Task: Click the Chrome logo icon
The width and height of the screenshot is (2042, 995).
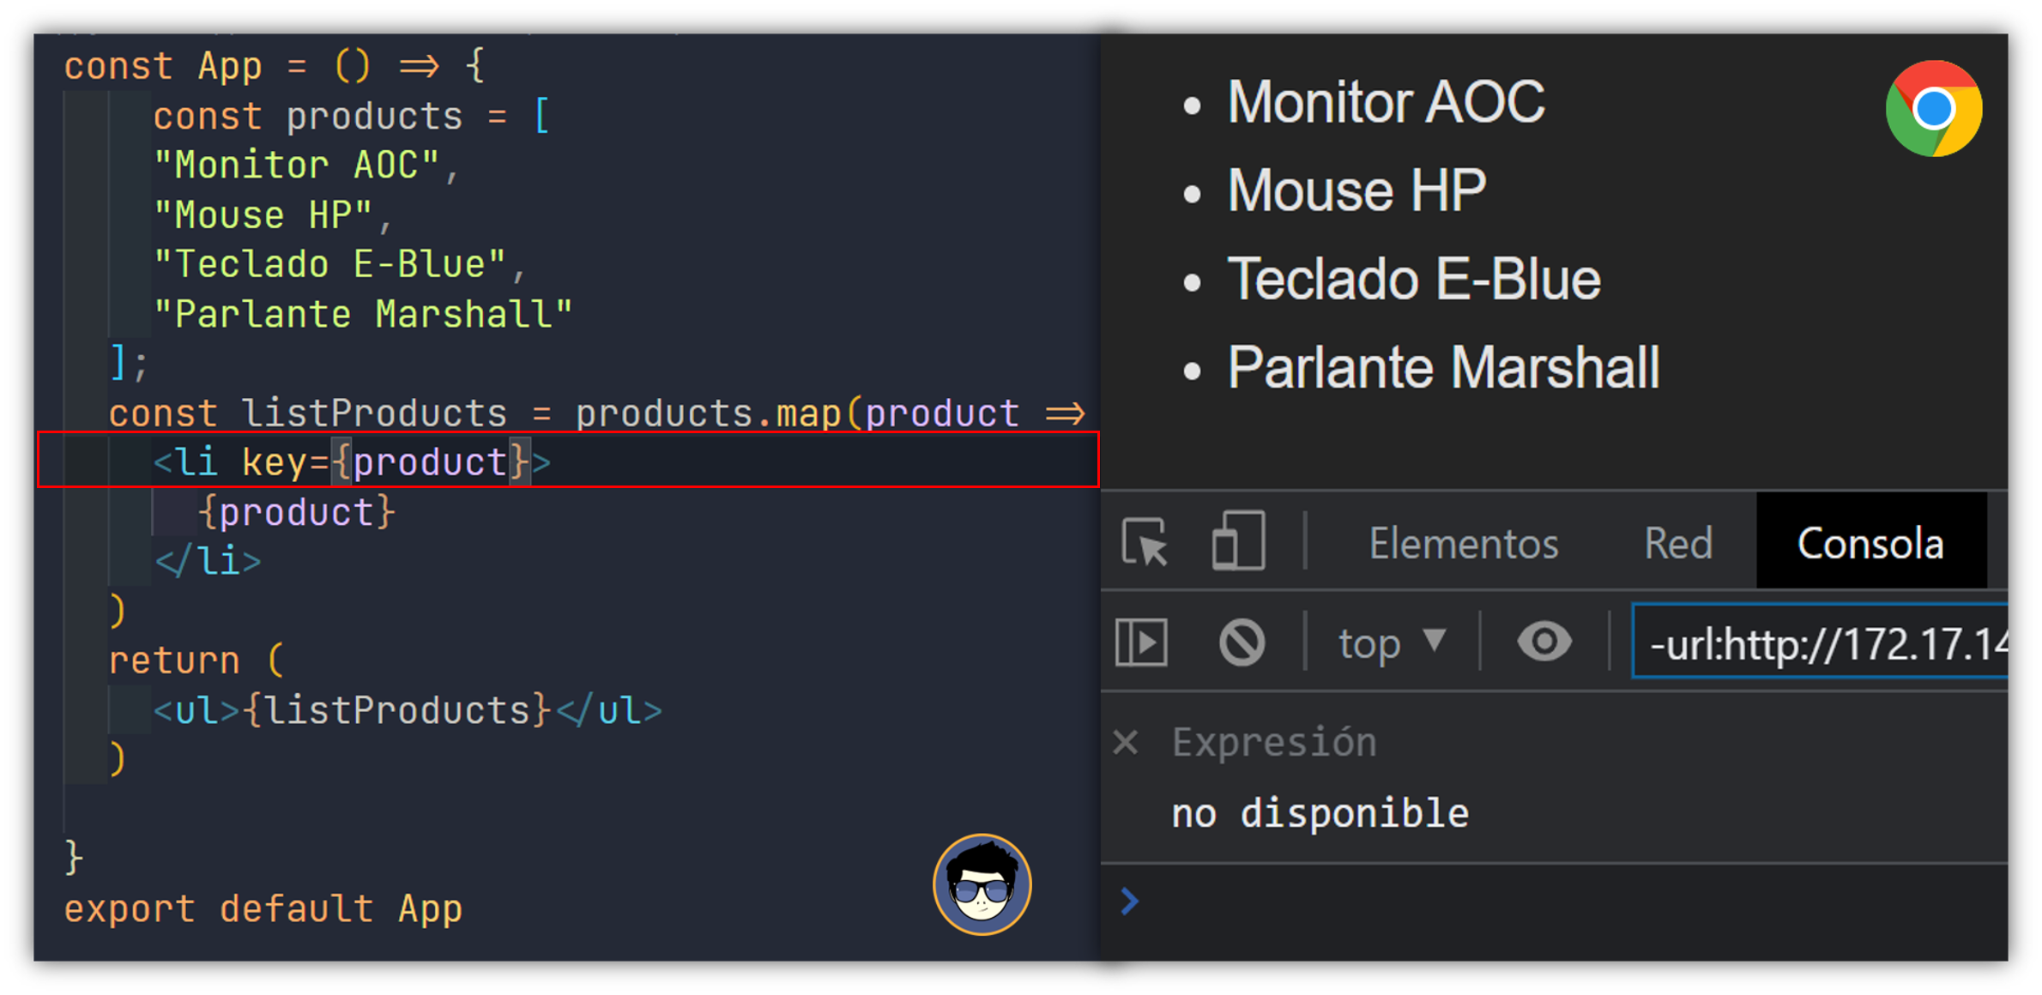Action: [1933, 109]
